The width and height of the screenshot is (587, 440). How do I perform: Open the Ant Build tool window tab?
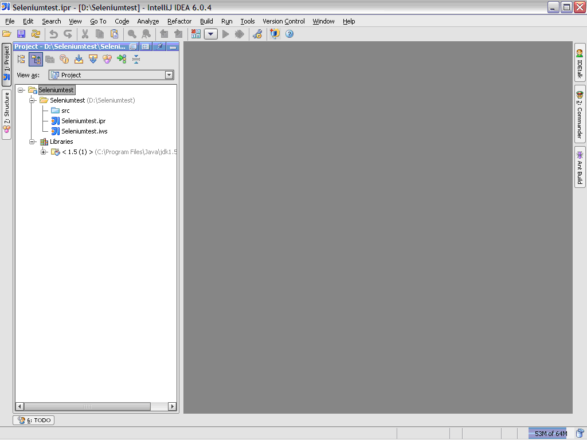(x=580, y=167)
